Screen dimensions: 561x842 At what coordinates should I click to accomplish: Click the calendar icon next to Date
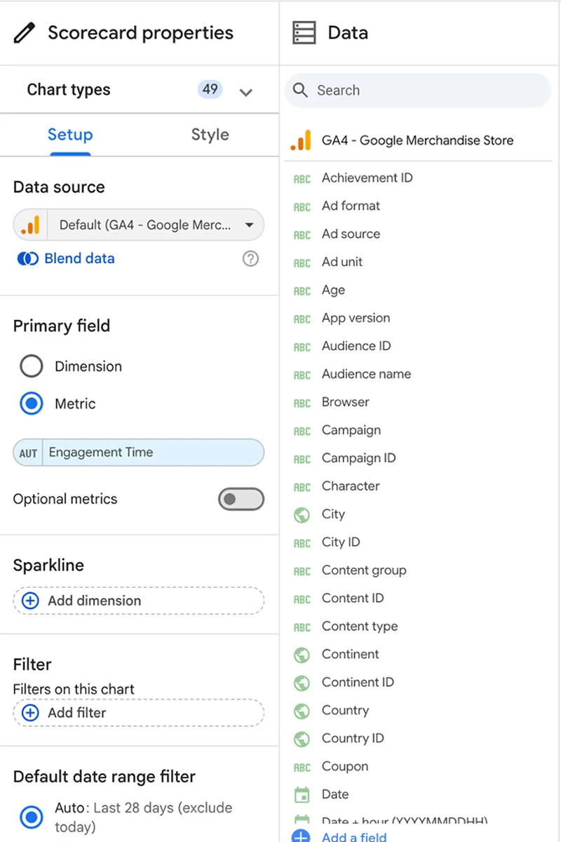[x=301, y=794]
